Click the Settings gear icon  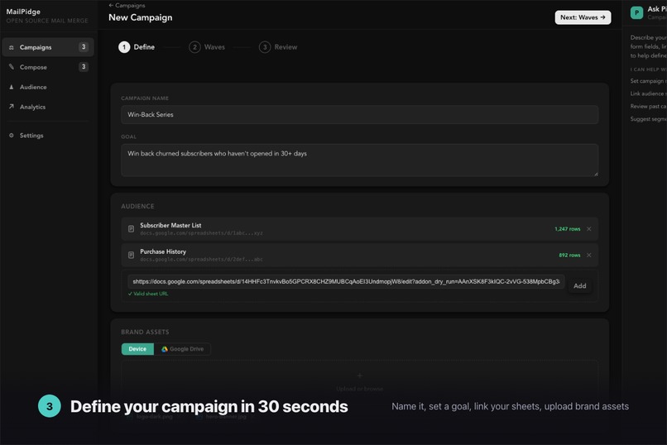pyautogui.click(x=12, y=135)
